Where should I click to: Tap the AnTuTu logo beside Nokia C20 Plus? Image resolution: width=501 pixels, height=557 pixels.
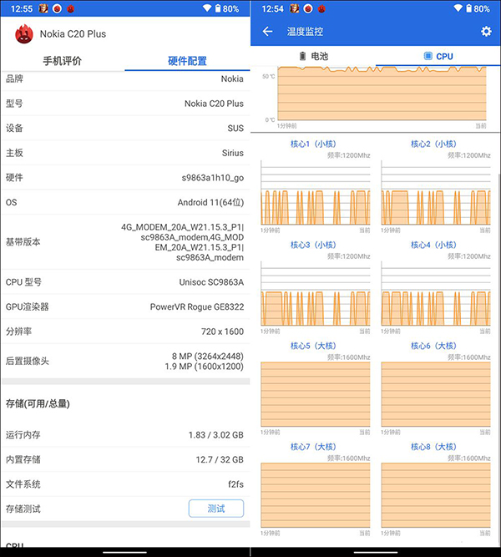coord(23,34)
